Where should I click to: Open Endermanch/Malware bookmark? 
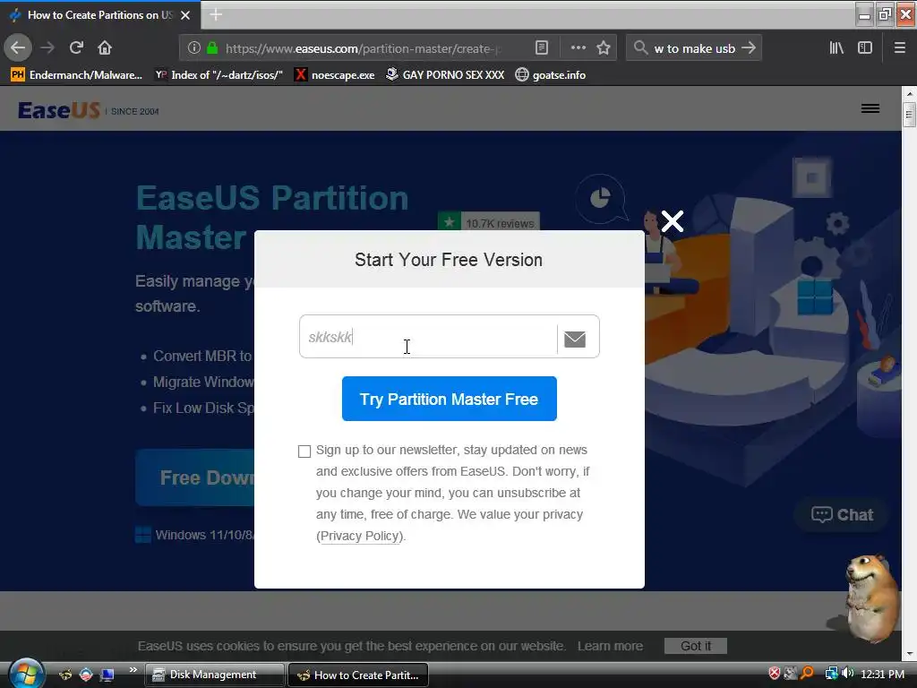point(77,75)
